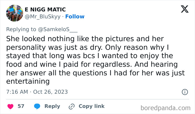The height and width of the screenshot is (114, 195).
Task: Click the Oct 26, 2023 date
Action: (50, 92)
